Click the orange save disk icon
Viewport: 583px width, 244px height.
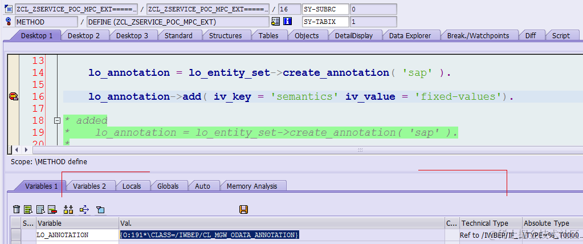click(243, 209)
